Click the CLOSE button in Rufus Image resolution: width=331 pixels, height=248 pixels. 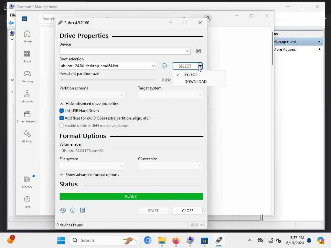click(x=187, y=211)
